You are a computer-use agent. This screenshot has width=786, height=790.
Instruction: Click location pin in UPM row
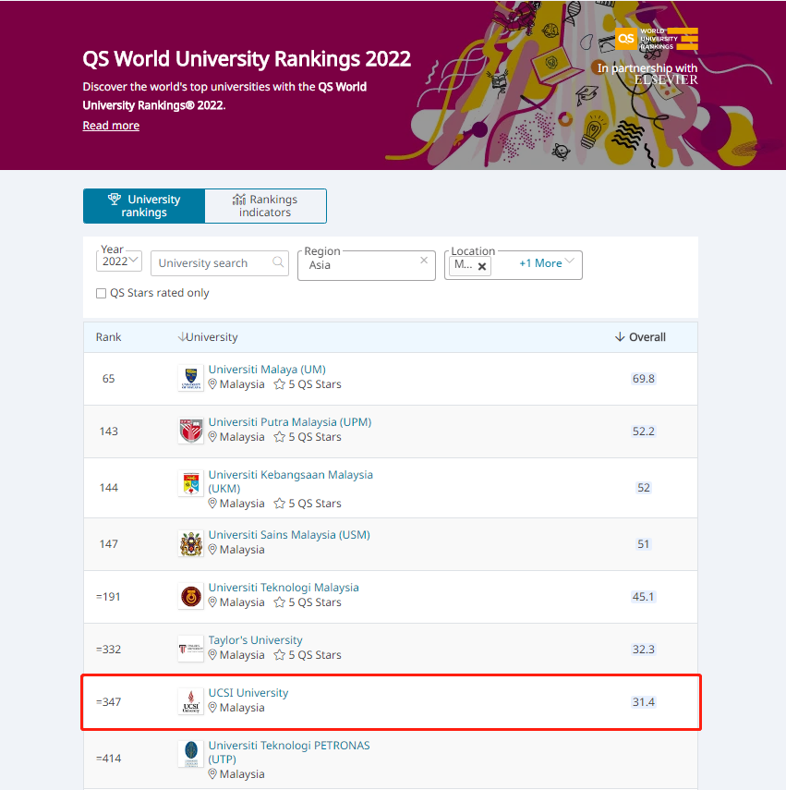(212, 437)
